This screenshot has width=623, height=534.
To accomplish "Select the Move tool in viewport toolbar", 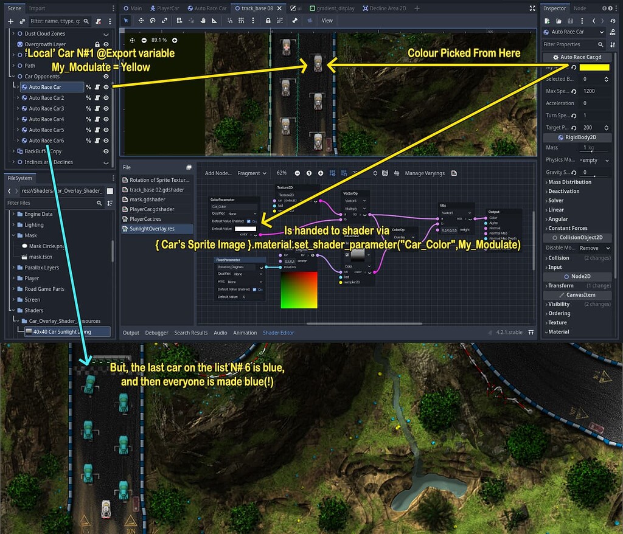I will click(141, 20).
